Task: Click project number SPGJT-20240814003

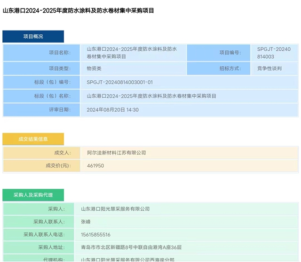Action: (x=274, y=53)
